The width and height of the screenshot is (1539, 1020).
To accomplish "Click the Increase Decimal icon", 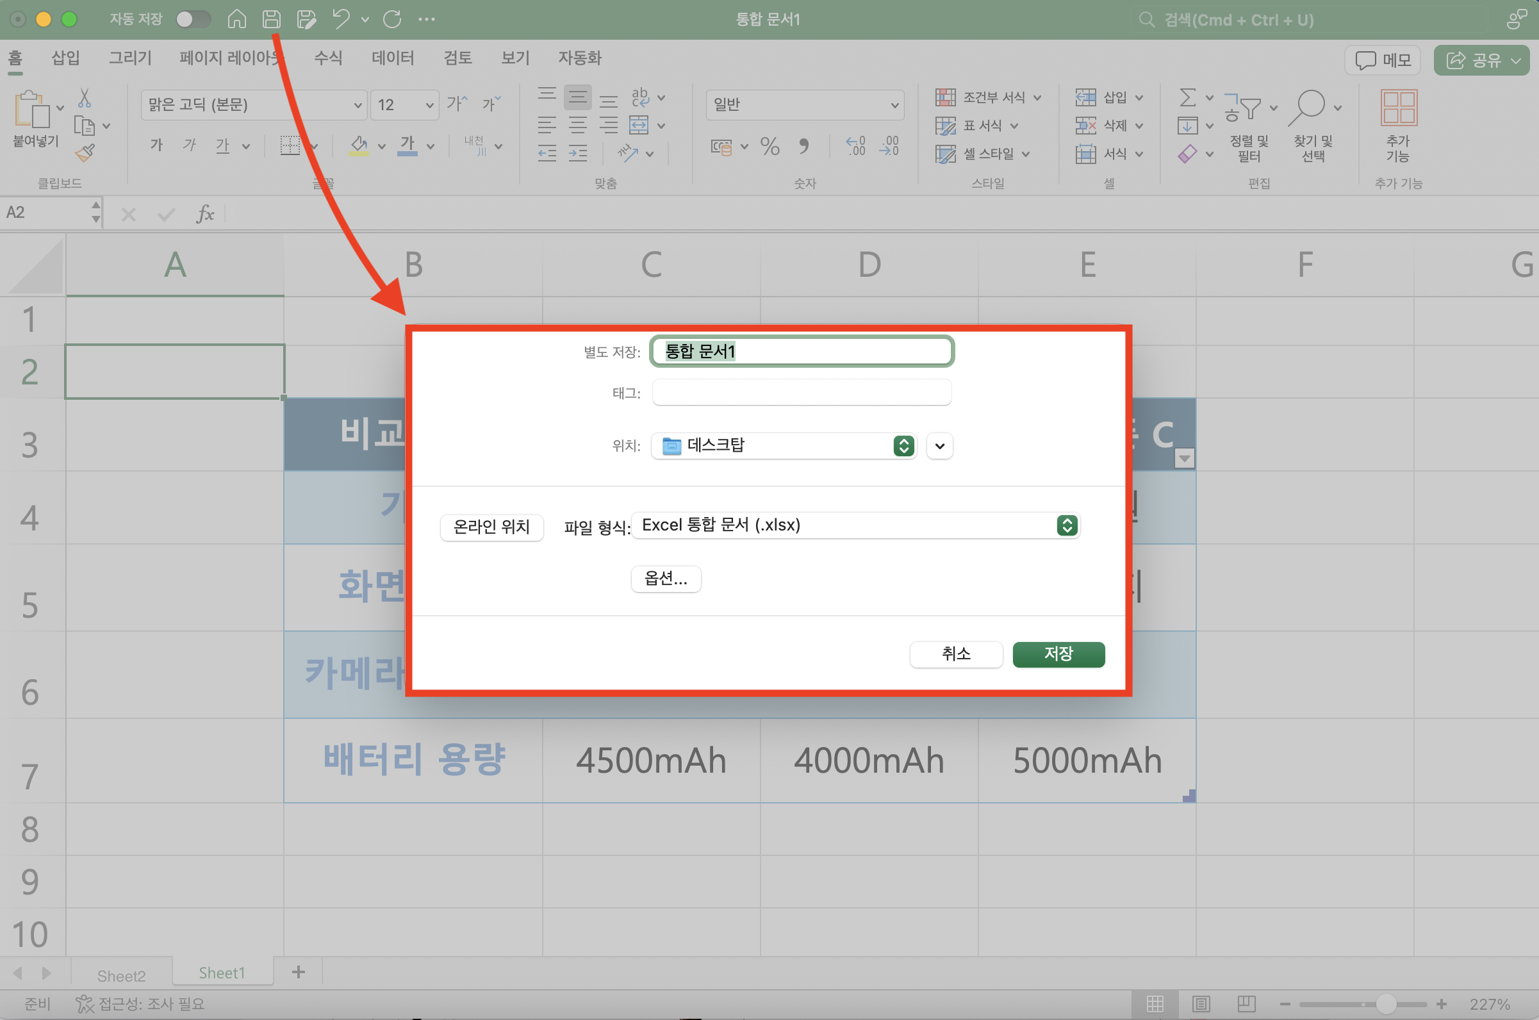I will (x=855, y=145).
